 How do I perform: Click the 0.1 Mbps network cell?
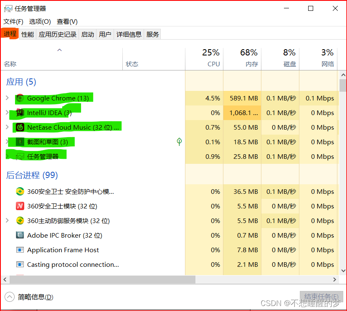(319, 98)
